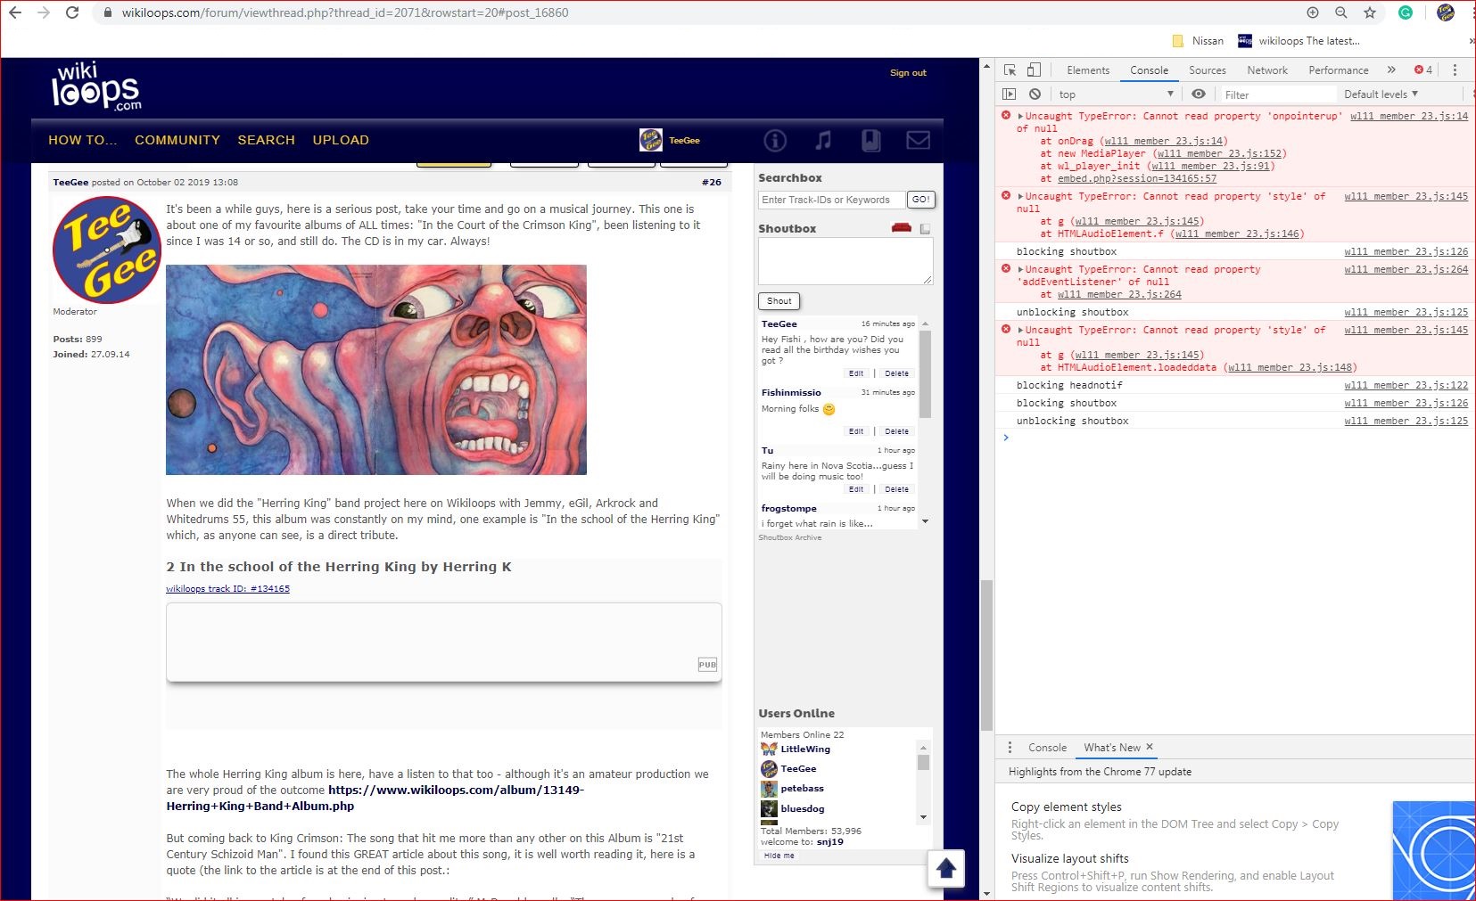The image size is (1476, 901).
Task: Click the small TeeGee avatar in the navigation bar
Action: [651, 140]
